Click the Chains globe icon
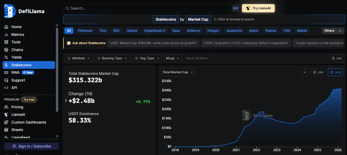This screenshot has height=155, width=347. pyautogui.click(x=6, y=50)
